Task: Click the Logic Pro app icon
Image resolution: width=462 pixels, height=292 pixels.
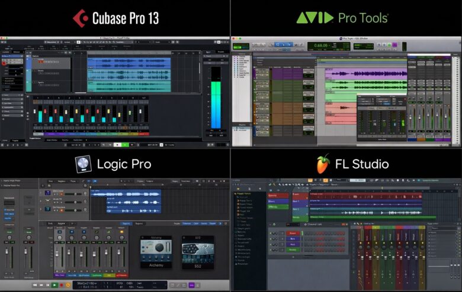Action: [x=83, y=164]
